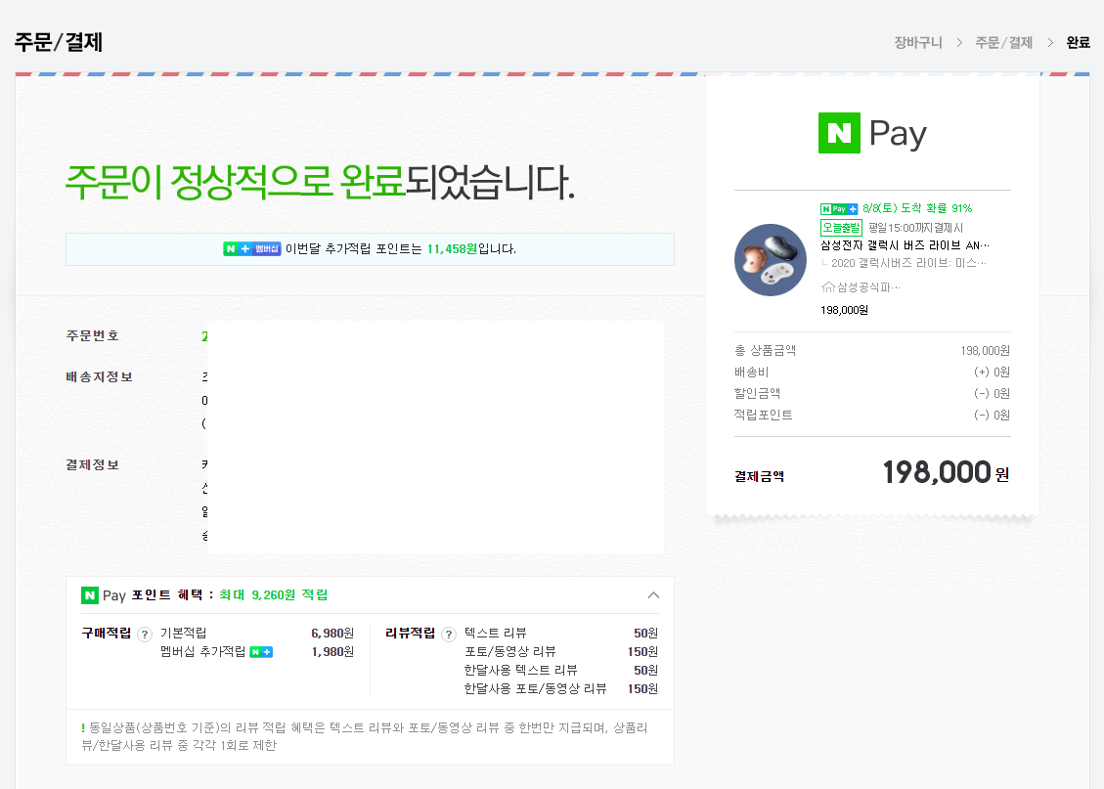The image size is (1104, 789).
Task: Click the 8/8(토) 도착 확률 91% text
Action: 916,208
